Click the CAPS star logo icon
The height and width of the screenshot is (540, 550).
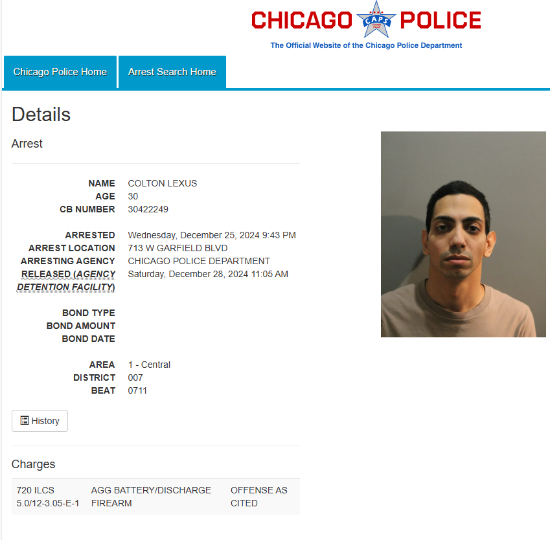(x=376, y=19)
